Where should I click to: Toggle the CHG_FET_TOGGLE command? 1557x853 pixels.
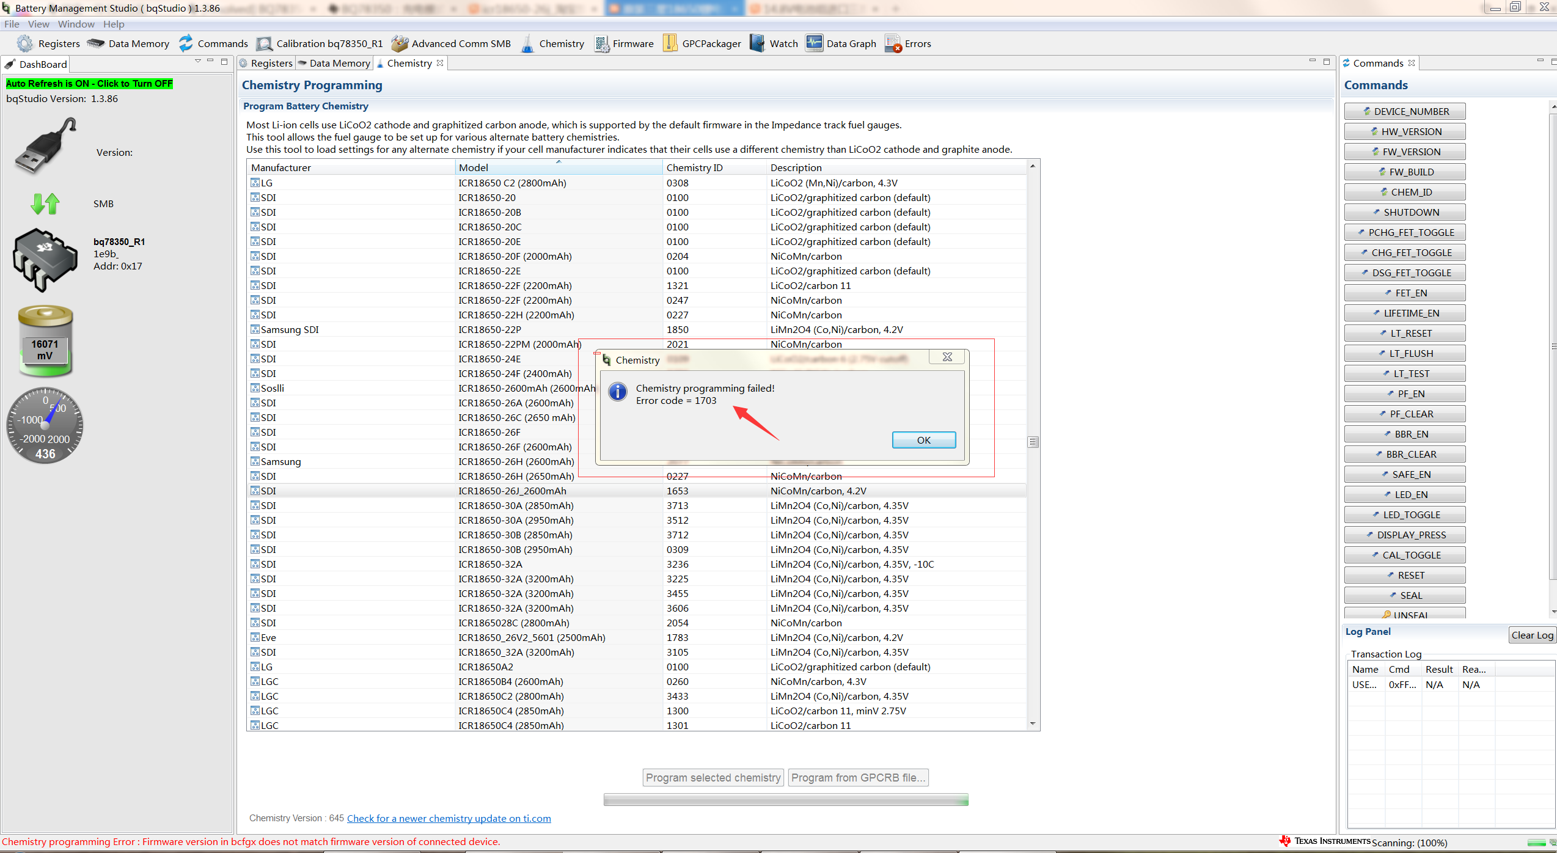[1404, 252]
